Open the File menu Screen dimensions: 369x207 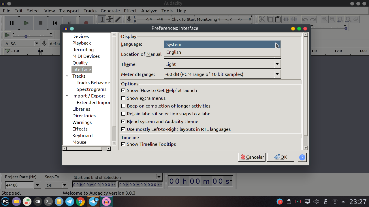[6, 11]
